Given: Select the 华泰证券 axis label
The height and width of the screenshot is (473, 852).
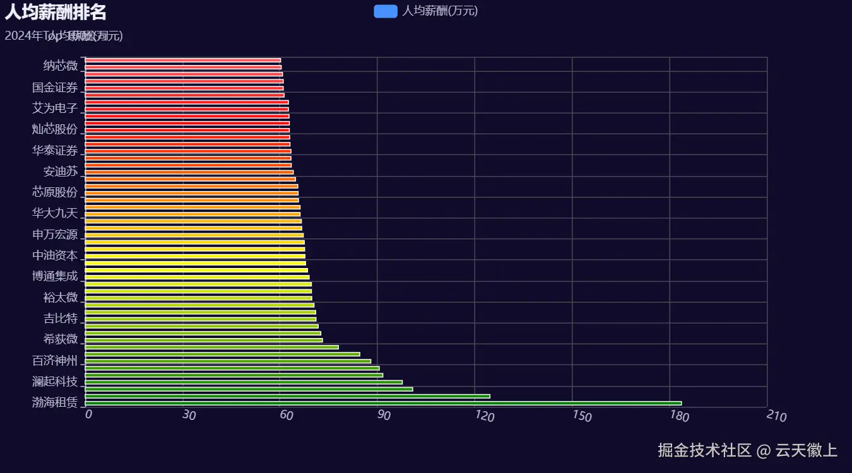Looking at the screenshot, I should [x=55, y=151].
